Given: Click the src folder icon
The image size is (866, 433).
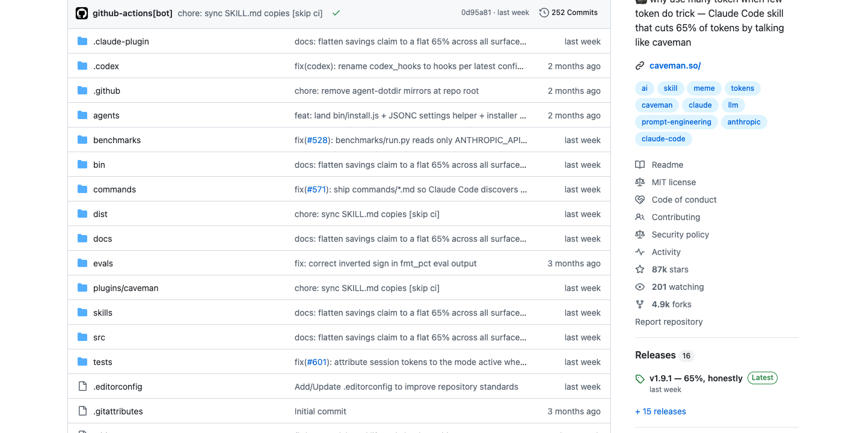Looking at the screenshot, I should pyautogui.click(x=82, y=337).
